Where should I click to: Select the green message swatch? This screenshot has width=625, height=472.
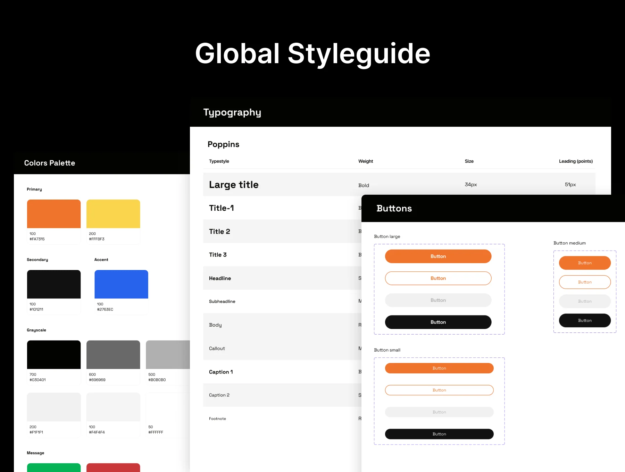coord(54,467)
